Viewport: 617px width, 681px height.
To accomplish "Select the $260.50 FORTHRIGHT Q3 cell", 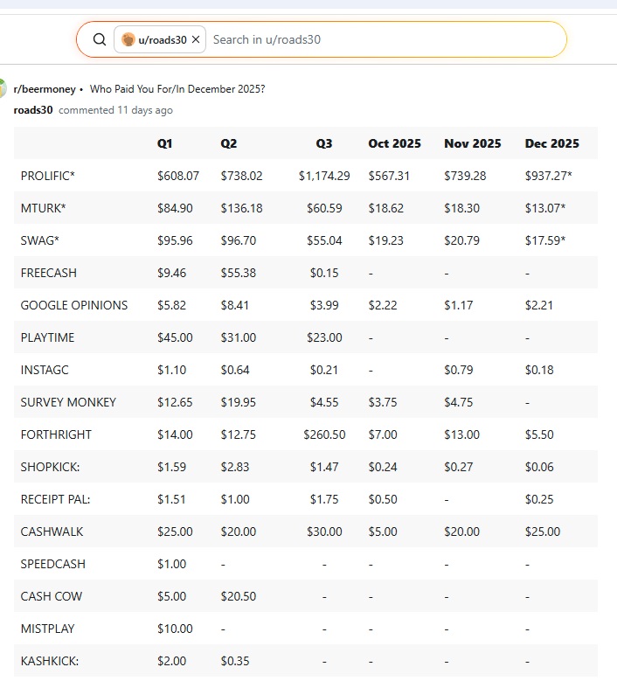I will 324,434.
